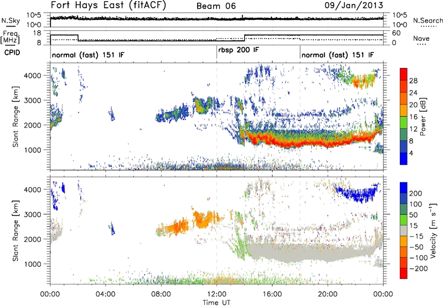The image size is (443, 306).
Task: Click the 'Time UT' axis label
Action: click(x=217, y=303)
